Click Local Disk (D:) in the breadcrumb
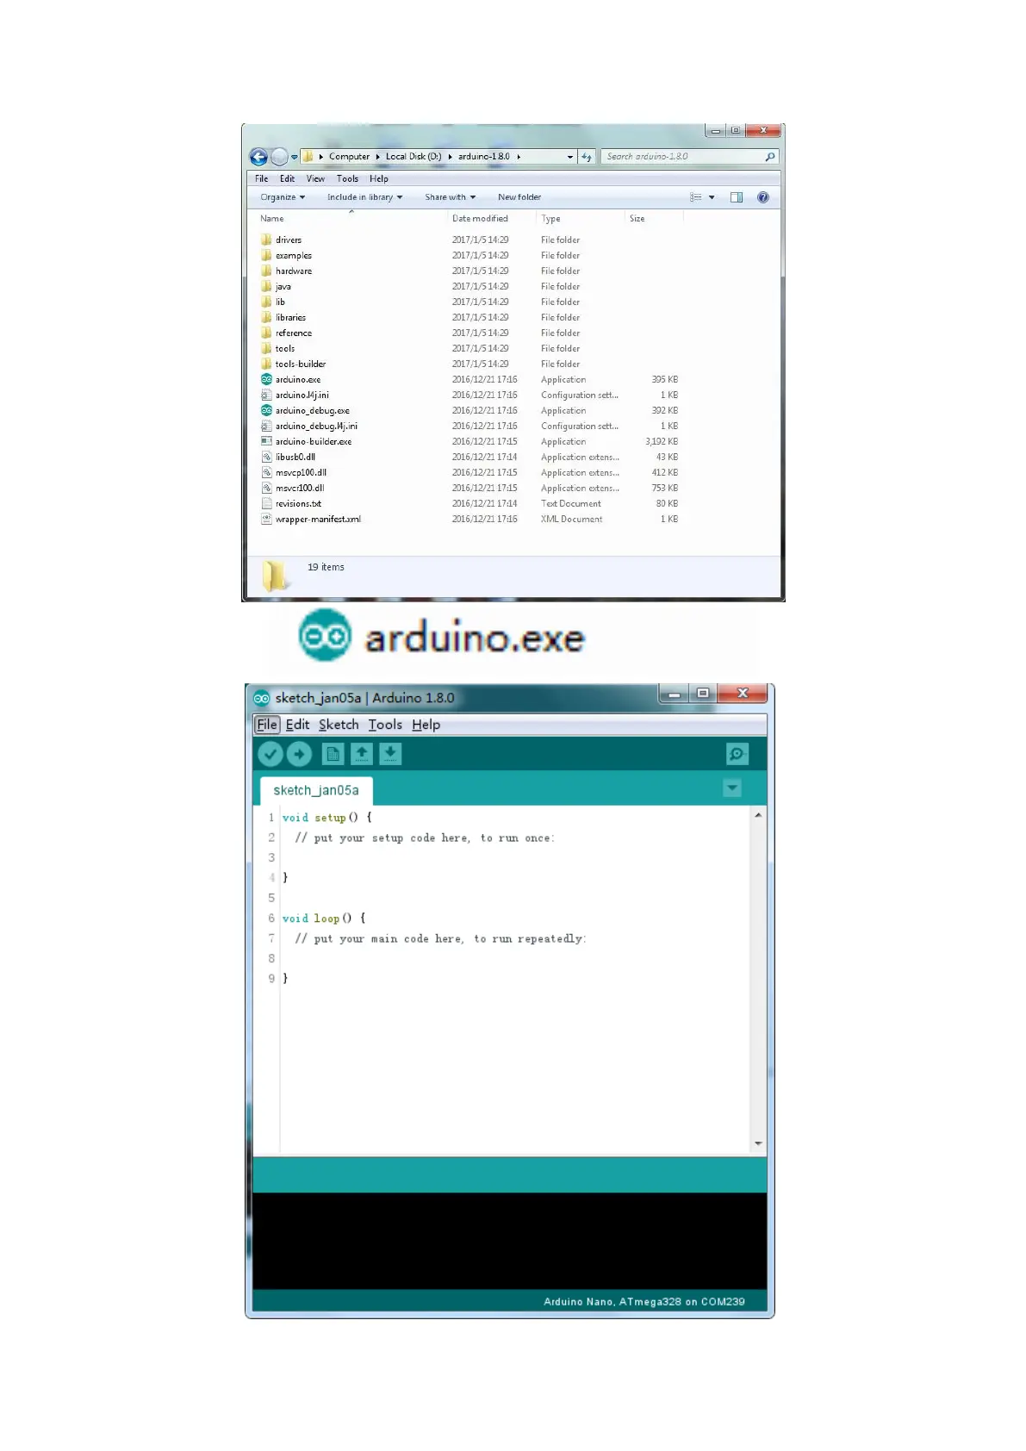Viewport: 1026px width, 1451px height. click(x=414, y=157)
